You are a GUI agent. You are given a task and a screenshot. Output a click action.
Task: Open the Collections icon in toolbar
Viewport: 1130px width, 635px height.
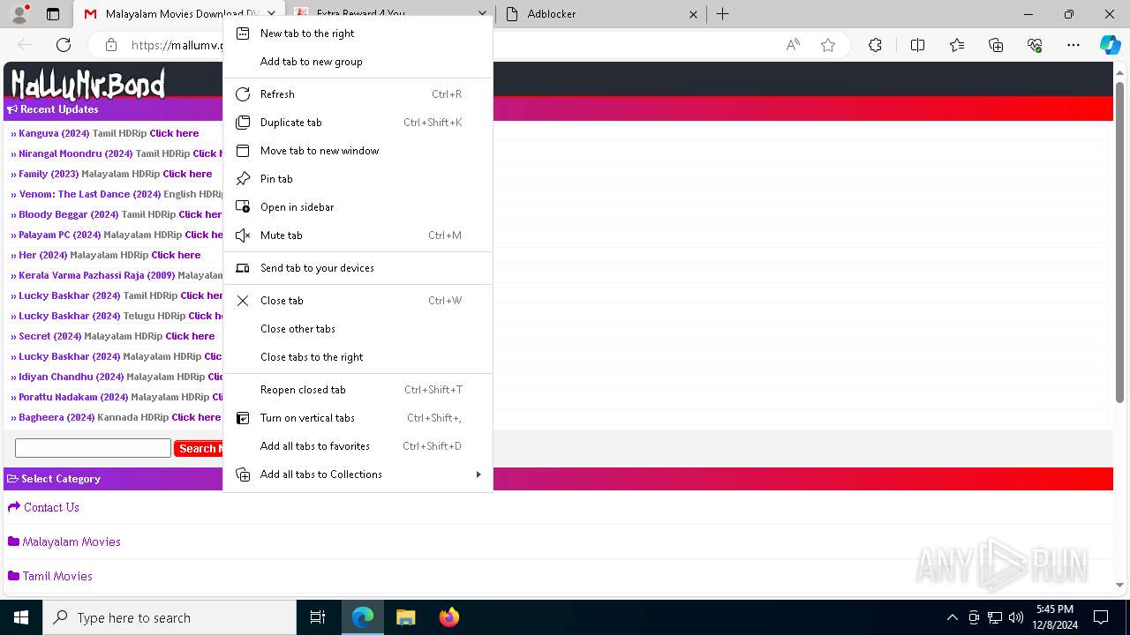coord(996,45)
